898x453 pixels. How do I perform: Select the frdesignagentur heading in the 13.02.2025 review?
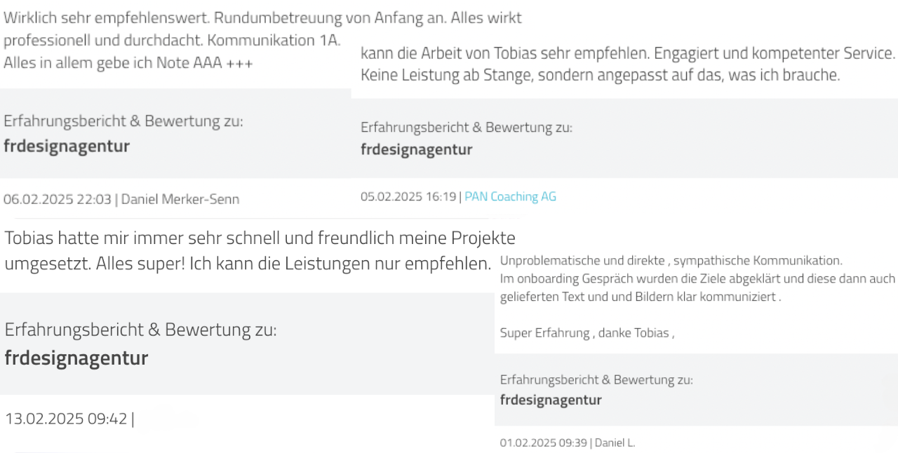76,358
